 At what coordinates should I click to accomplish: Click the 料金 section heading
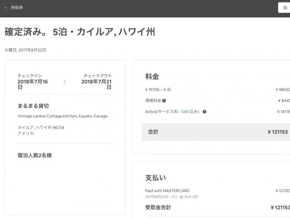point(152,76)
